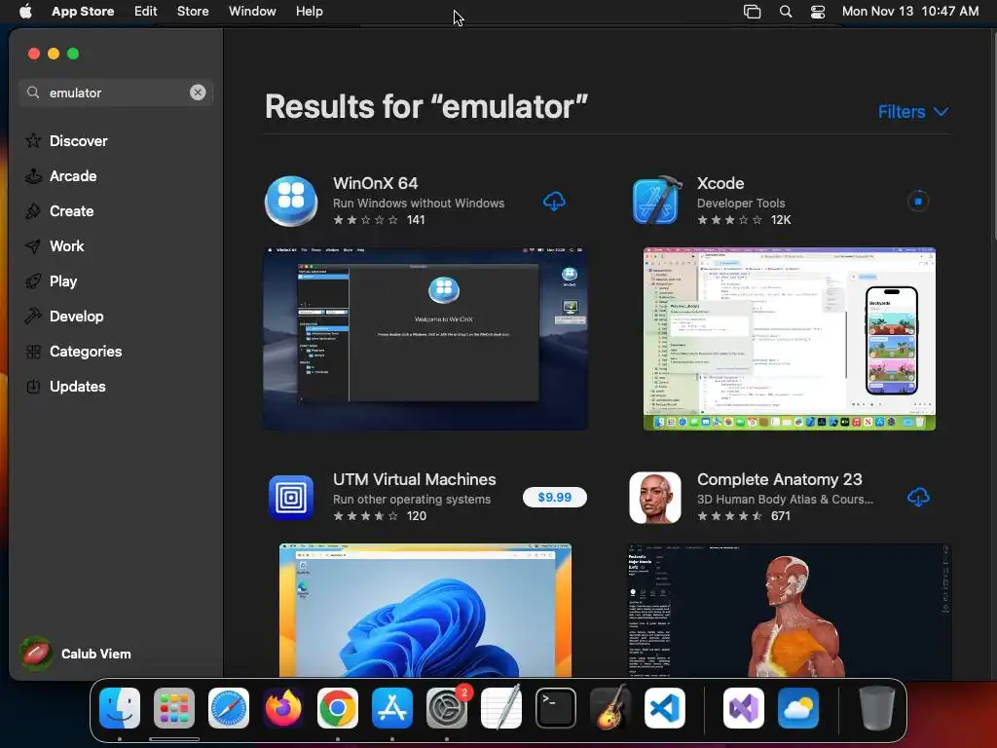
Task: Download WinOnX 64 via cloud icon
Action: [554, 202]
